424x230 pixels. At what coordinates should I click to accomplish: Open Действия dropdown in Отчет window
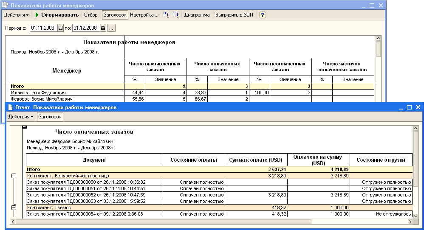pyautogui.click(x=21, y=117)
